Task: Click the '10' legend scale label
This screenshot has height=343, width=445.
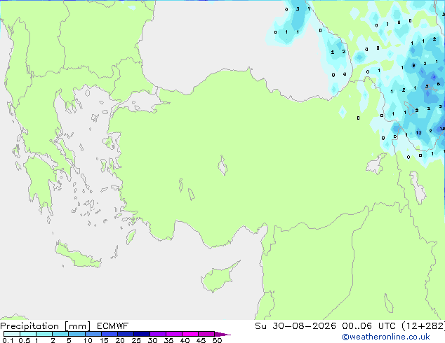Action: (x=88, y=340)
